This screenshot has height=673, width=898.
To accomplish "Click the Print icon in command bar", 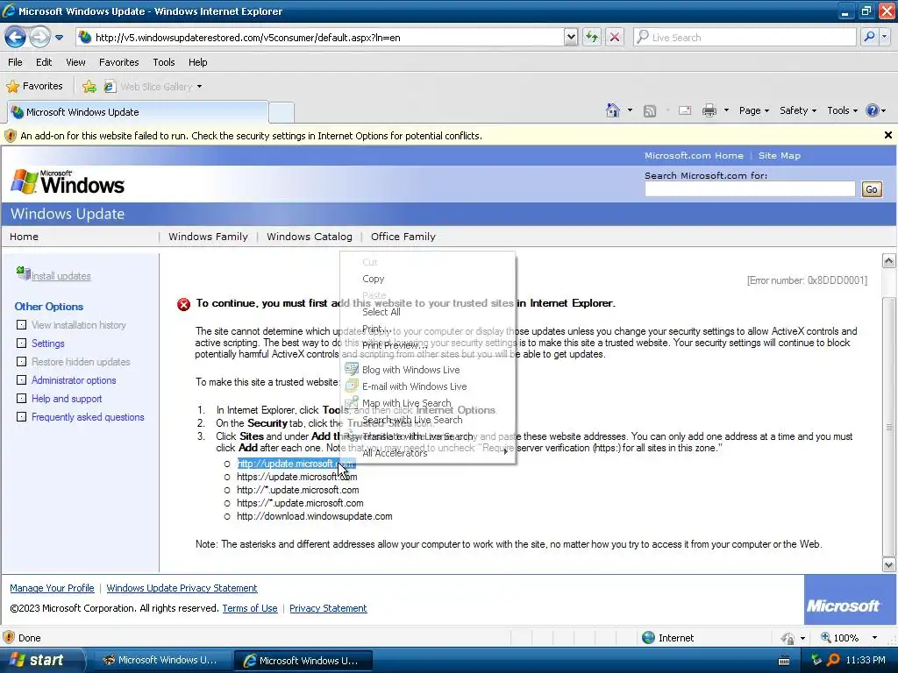I will pyautogui.click(x=709, y=110).
